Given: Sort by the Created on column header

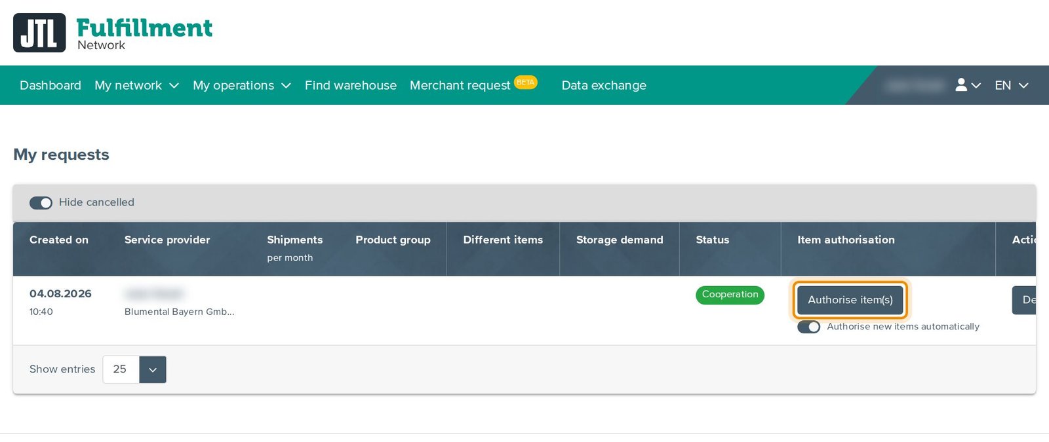Looking at the screenshot, I should point(59,240).
